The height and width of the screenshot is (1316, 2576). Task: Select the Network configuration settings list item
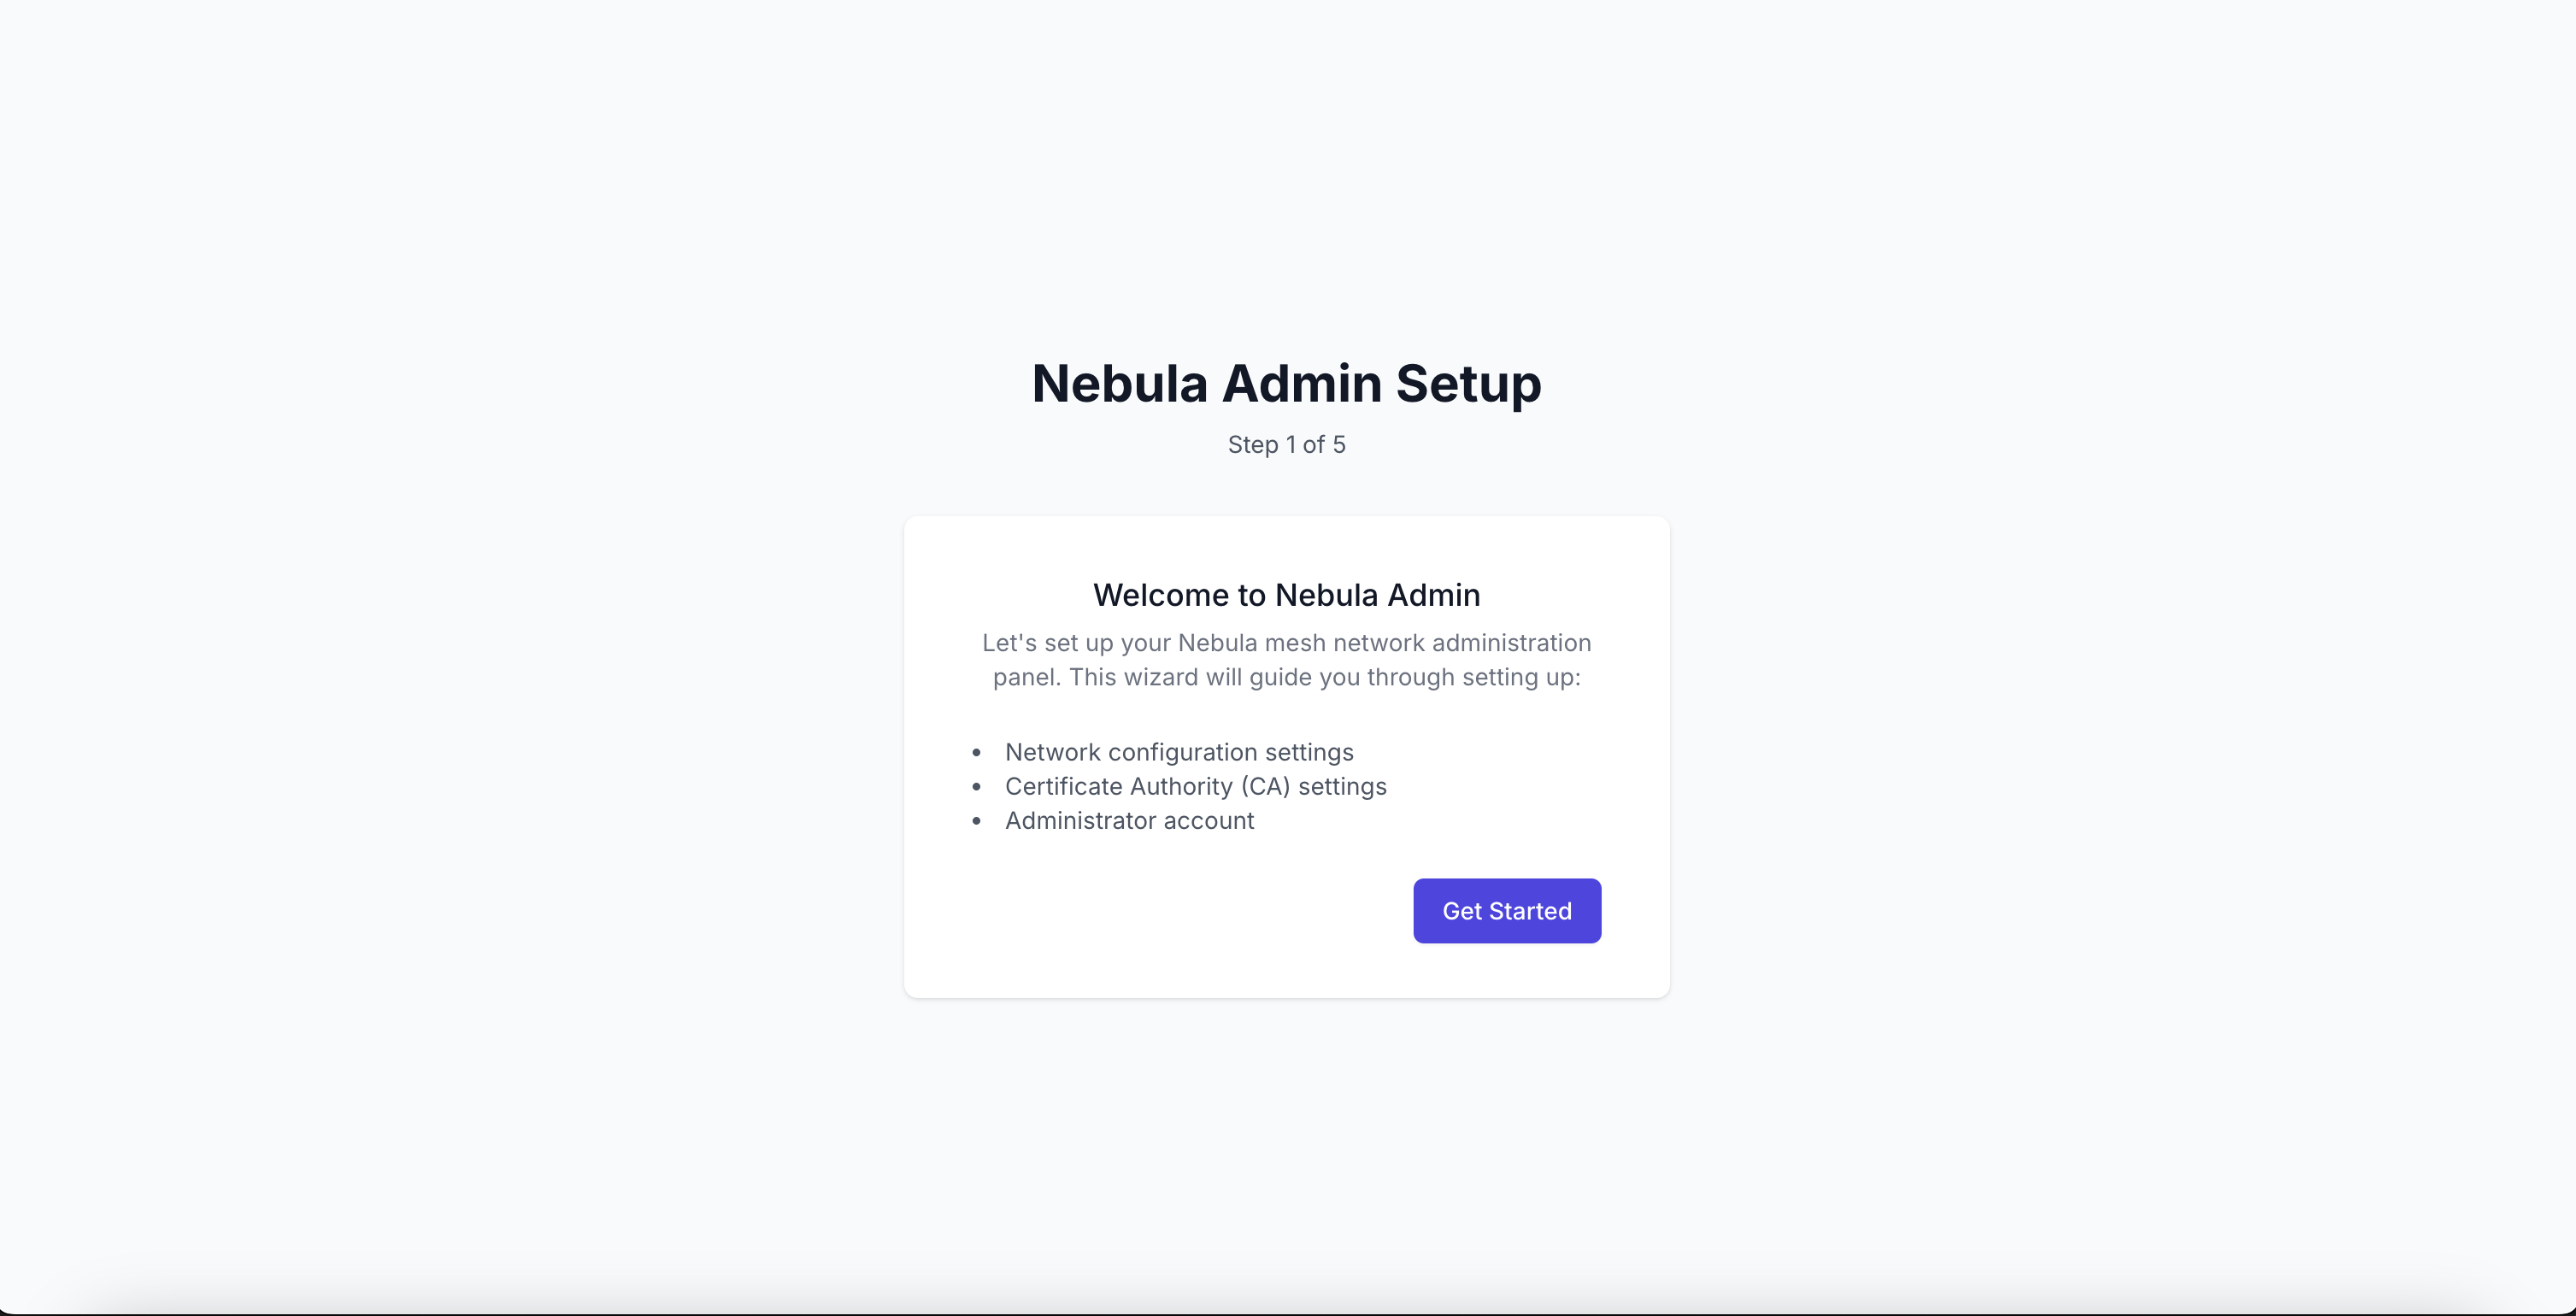coord(1178,752)
